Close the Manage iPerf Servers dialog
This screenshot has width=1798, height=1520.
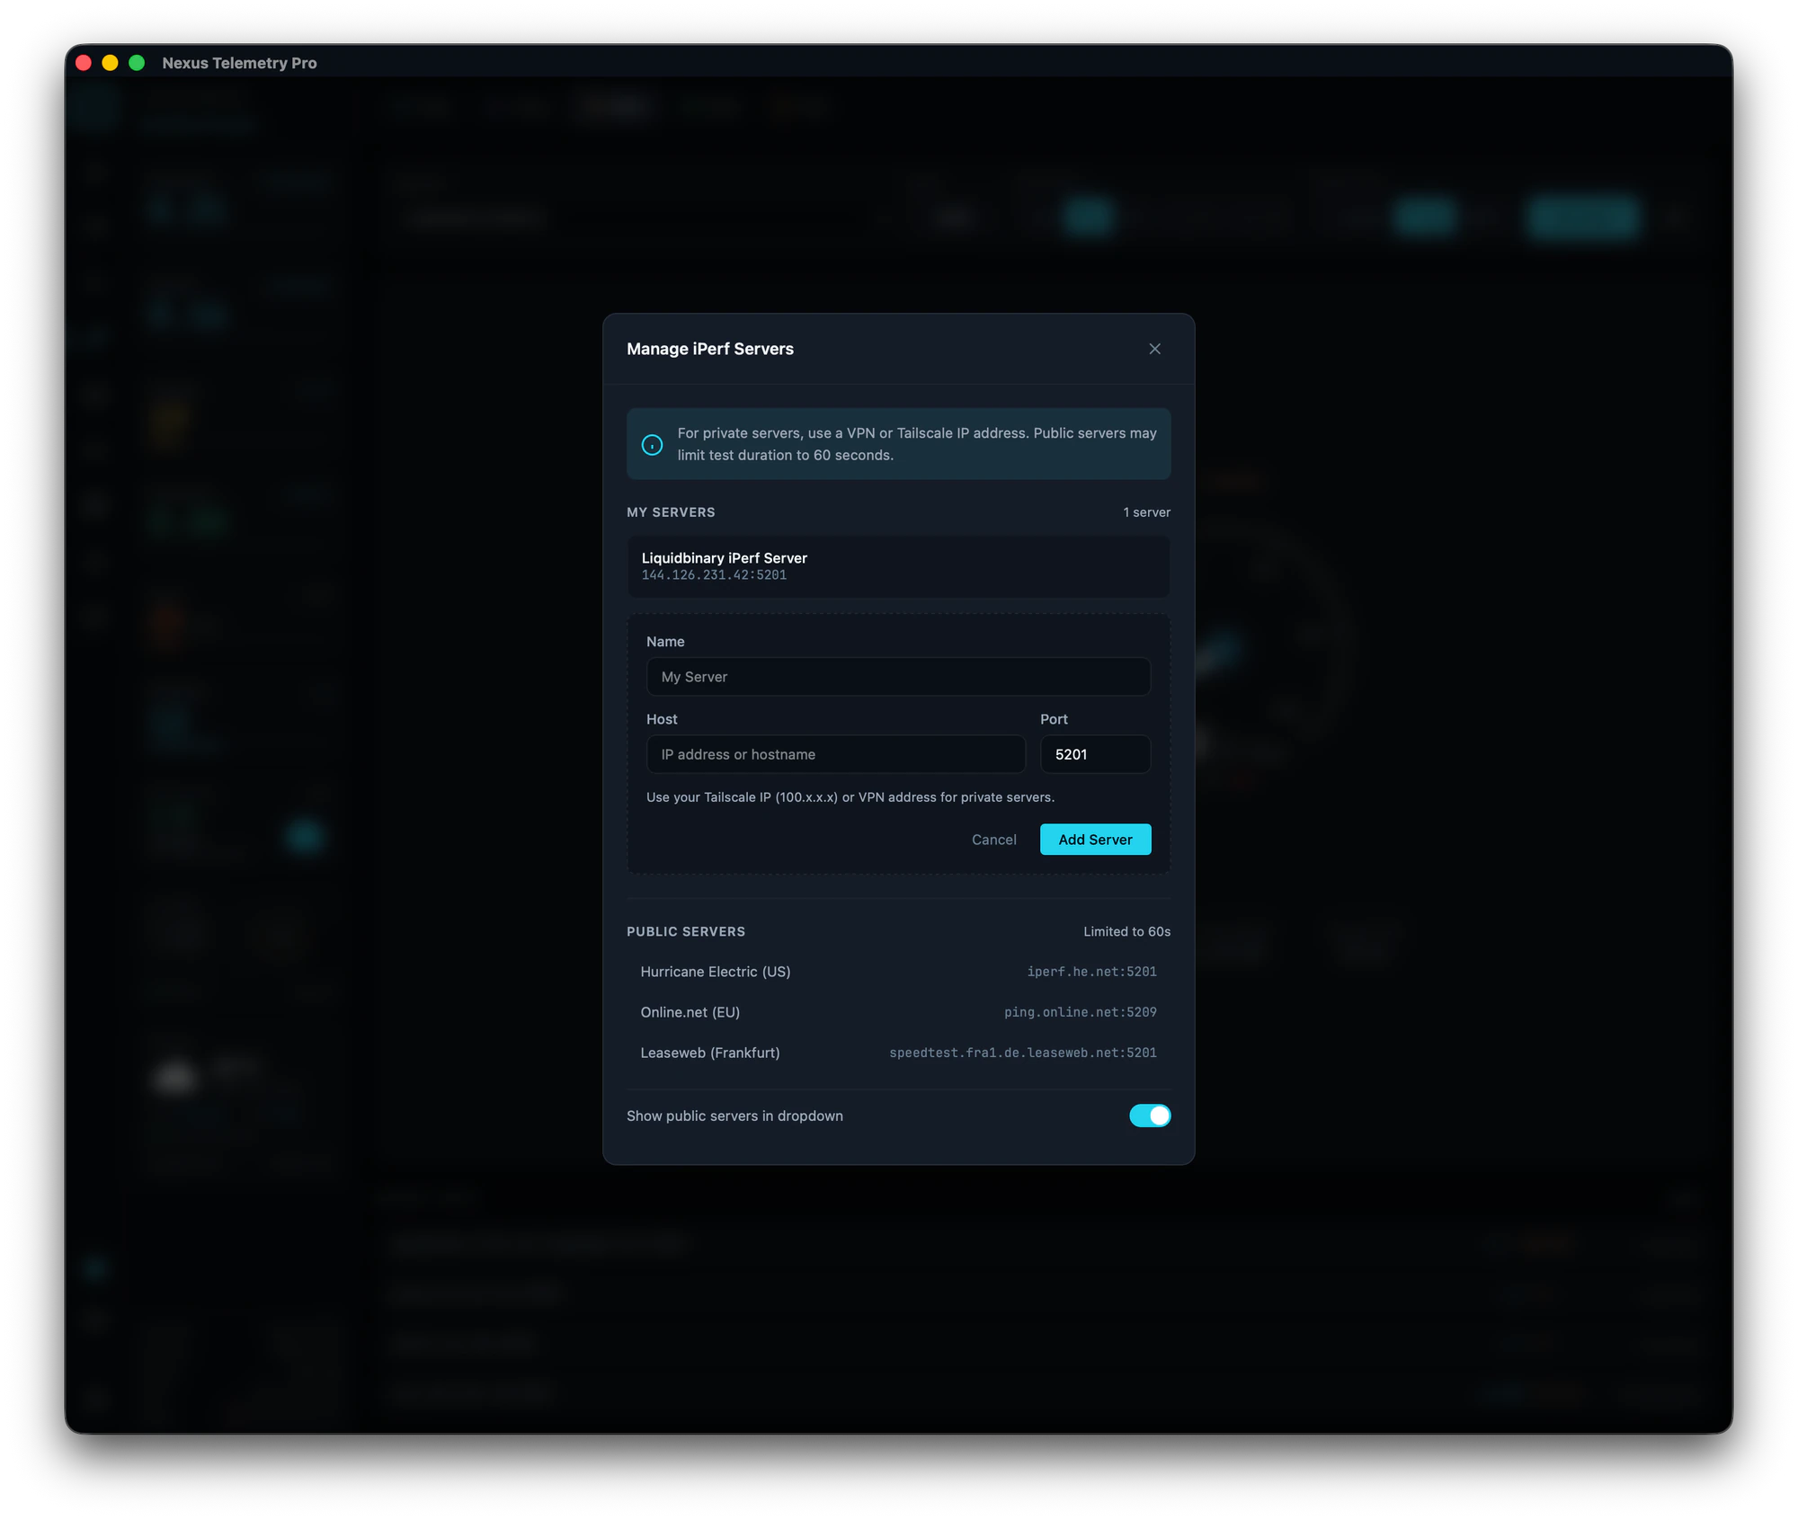tap(1154, 349)
